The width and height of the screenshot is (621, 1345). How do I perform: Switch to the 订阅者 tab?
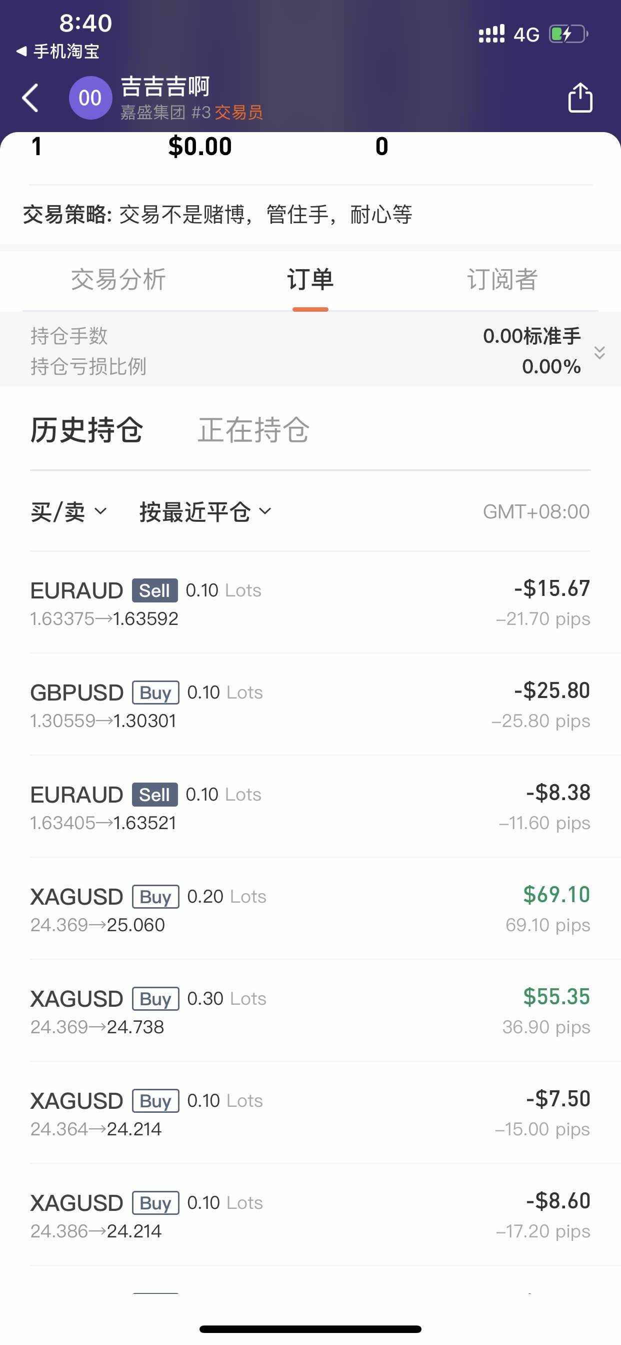(502, 279)
